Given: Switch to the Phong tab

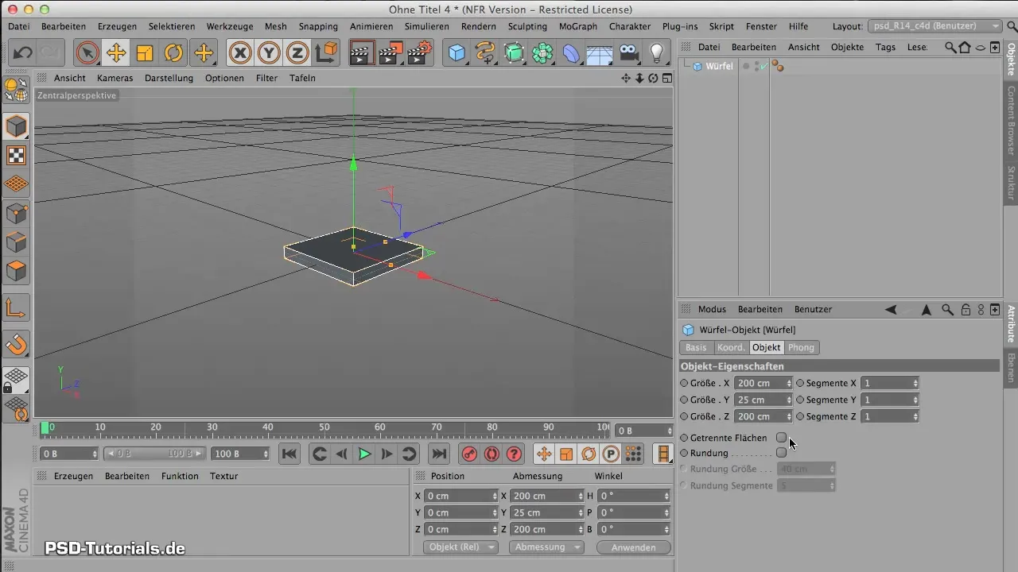Looking at the screenshot, I should pyautogui.click(x=801, y=347).
